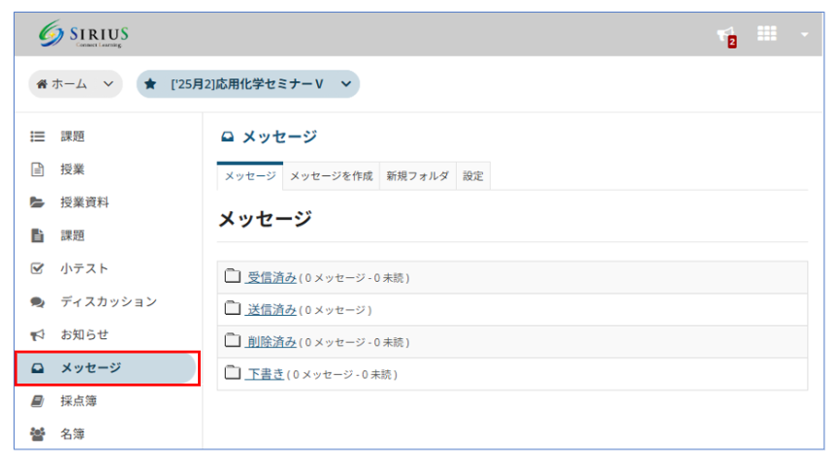Viewport: 836px width, 463px height.
Task: Select 授業 in the sidebar
Action: click(x=73, y=170)
